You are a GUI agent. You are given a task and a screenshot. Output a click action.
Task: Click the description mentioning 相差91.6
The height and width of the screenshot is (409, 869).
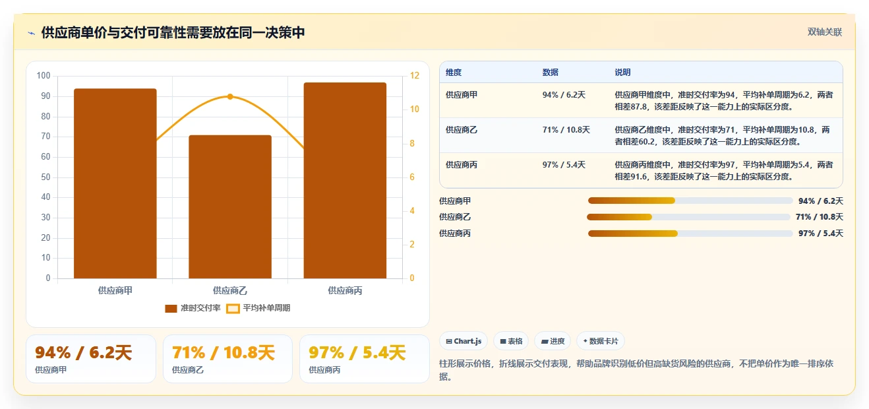724,170
